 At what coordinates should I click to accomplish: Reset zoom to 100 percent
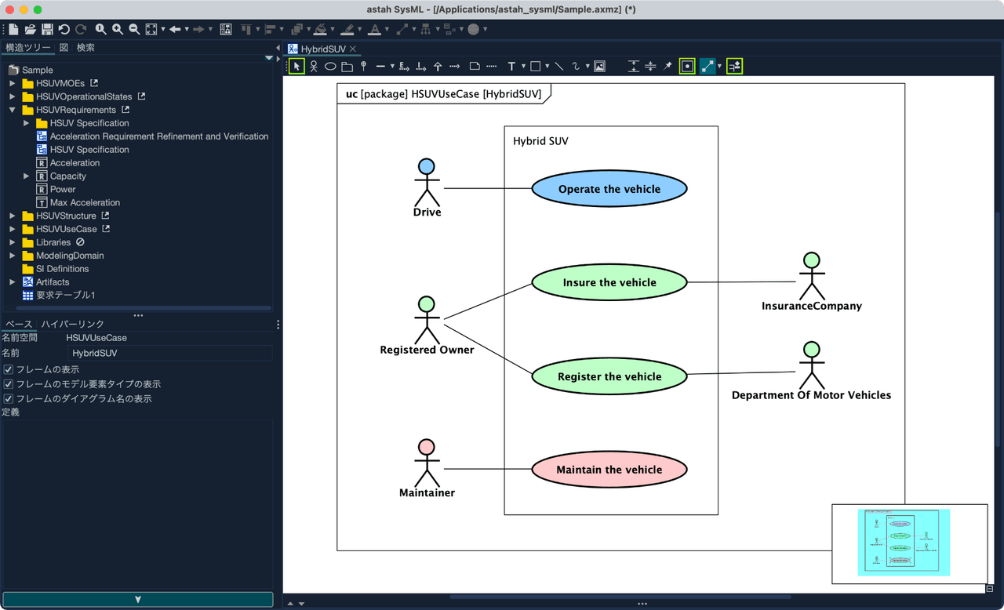tap(100, 29)
